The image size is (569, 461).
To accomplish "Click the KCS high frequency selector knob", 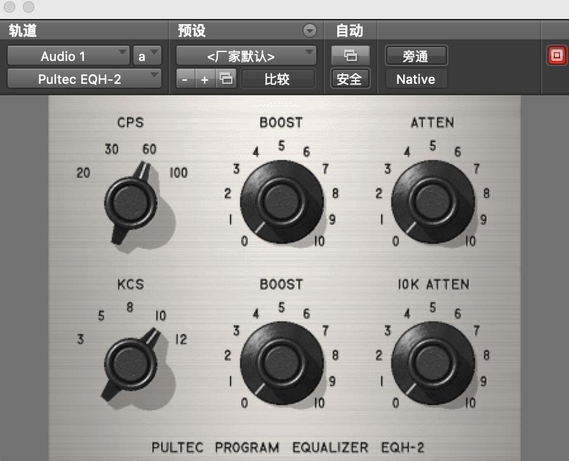I will click(x=130, y=364).
